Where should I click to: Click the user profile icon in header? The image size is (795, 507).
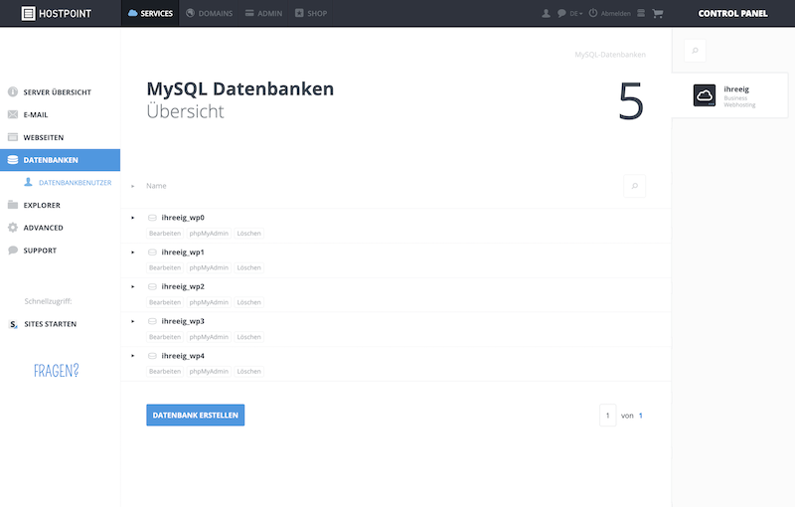[x=546, y=13]
